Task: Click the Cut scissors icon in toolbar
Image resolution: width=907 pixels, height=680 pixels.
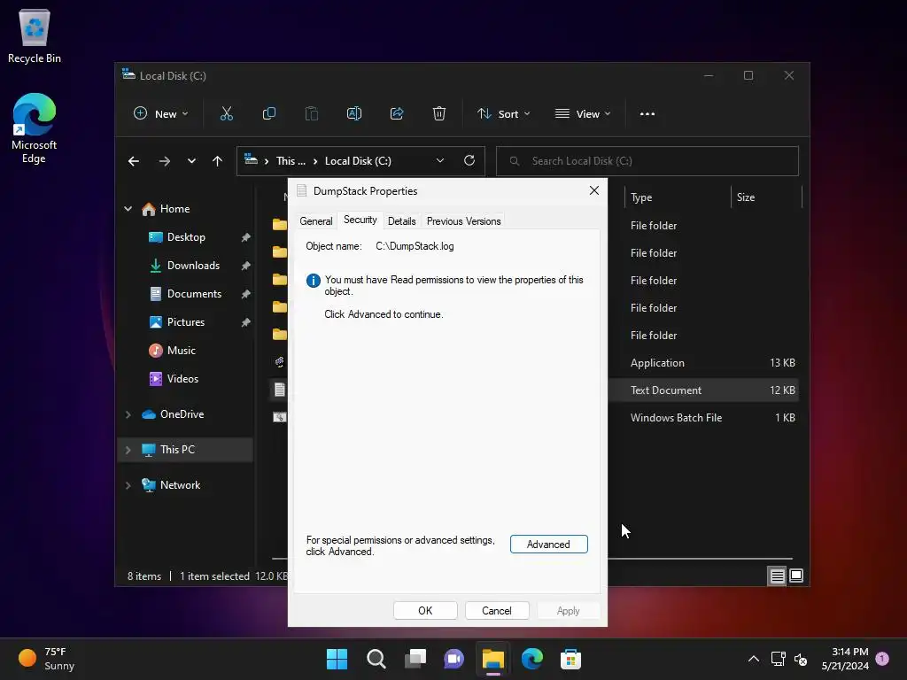Action: (x=226, y=114)
